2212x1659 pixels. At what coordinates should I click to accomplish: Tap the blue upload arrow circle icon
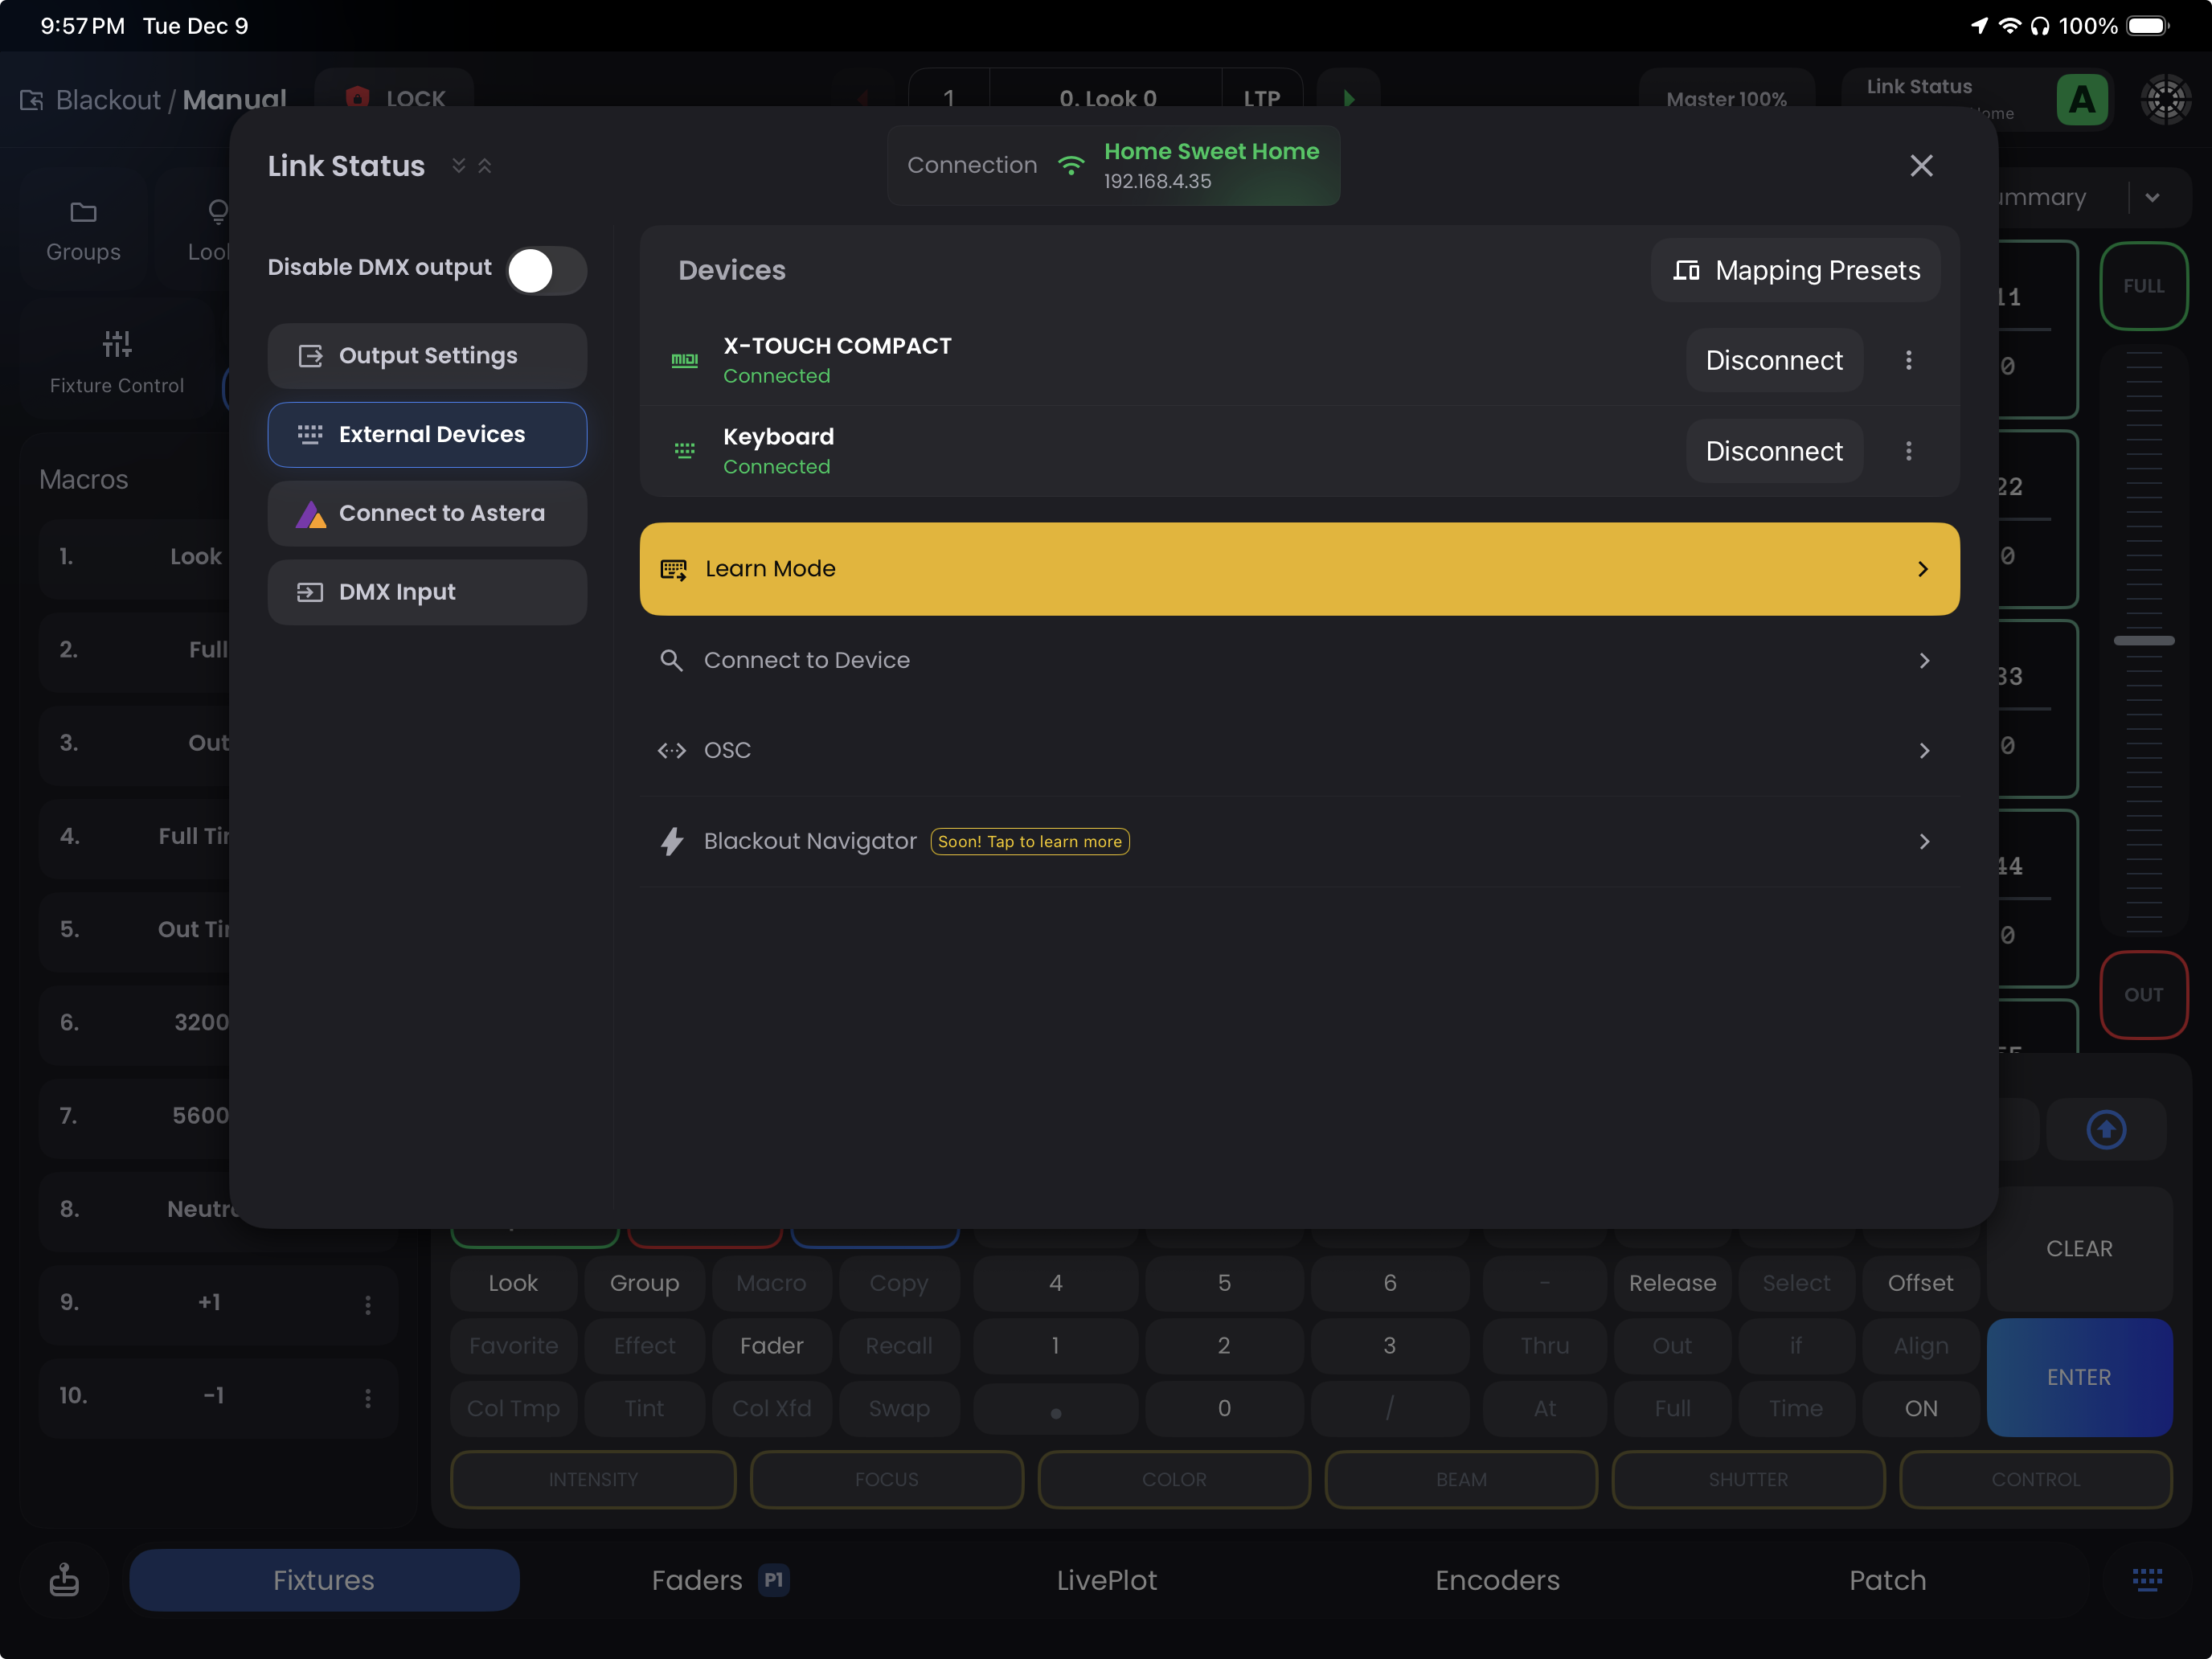point(2106,1129)
